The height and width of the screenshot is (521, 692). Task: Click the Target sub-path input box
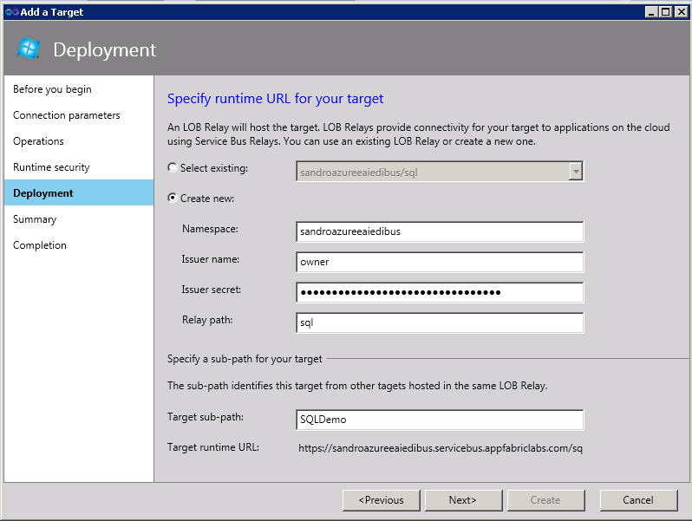(439, 420)
